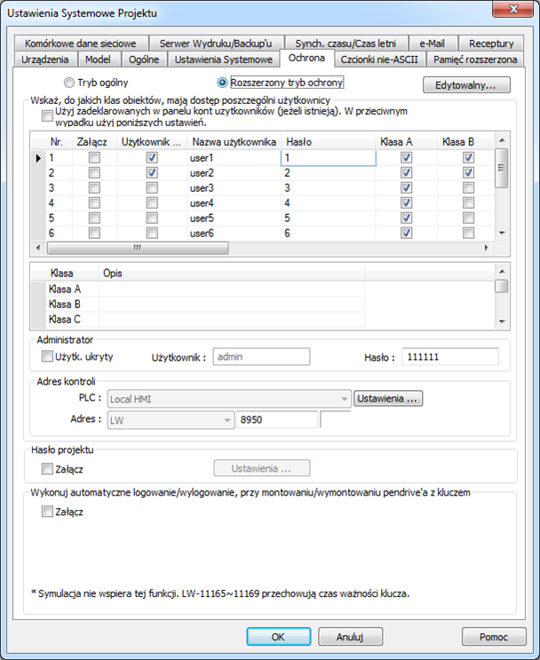Click the Hasło column header
Image resolution: width=540 pixels, height=660 pixels.
[x=329, y=142]
